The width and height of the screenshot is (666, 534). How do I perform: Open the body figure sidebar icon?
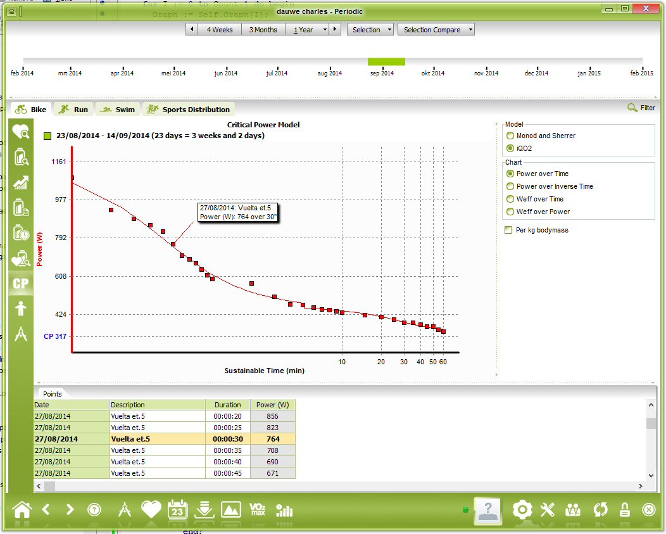pyautogui.click(x=20, y=308)
